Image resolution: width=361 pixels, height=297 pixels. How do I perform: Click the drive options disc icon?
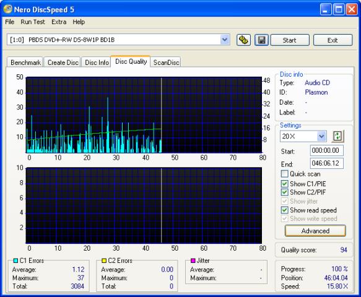[x=243, y=40]
